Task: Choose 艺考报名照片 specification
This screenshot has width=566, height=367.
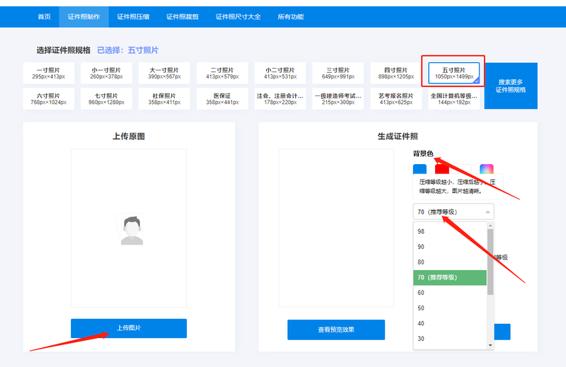Action: [x=396, y=98]
